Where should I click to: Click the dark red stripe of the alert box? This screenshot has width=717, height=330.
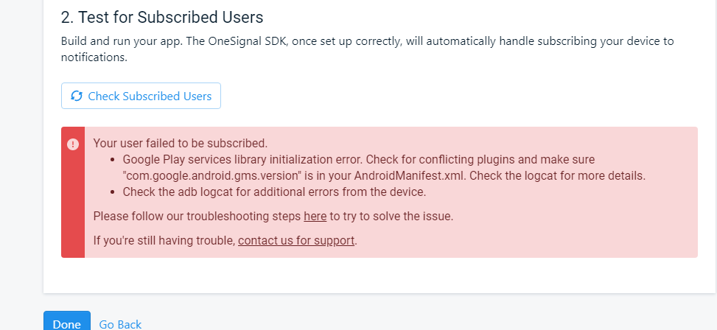click(73, 192)
